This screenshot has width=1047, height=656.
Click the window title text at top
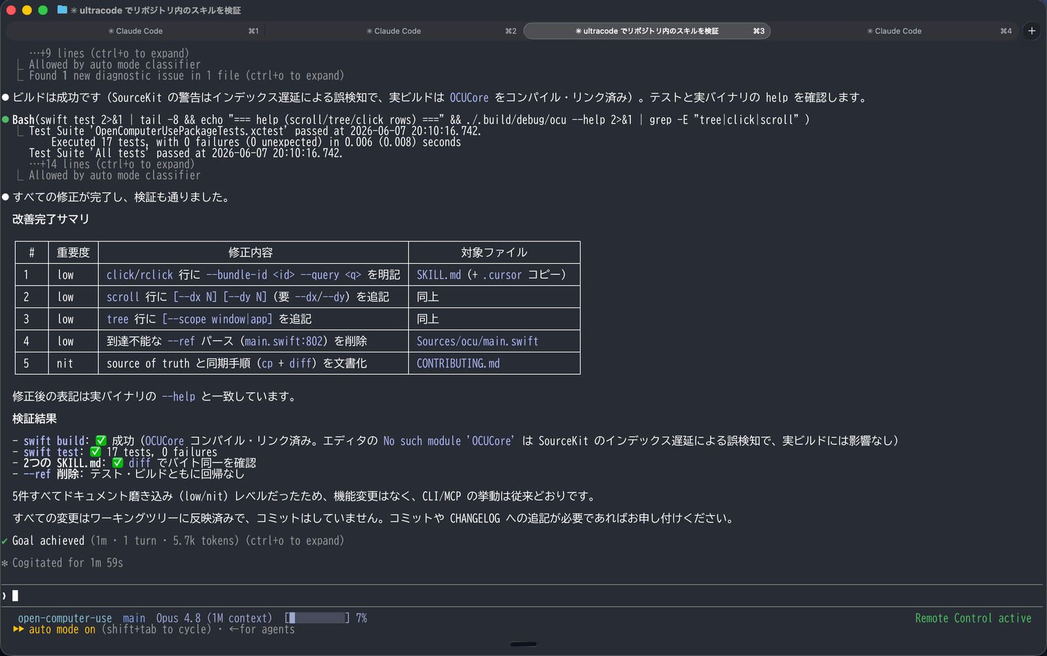coord(156,10)
